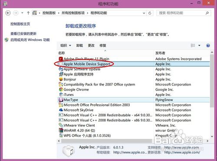Click MacType program name
This screenshot has height=161, width=217.
point(71,100)
